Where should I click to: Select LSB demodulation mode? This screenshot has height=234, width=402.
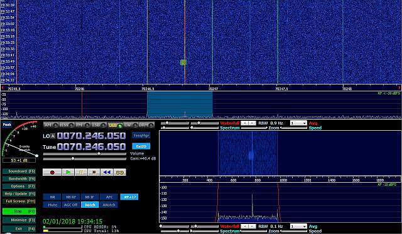tap(99, 125)
